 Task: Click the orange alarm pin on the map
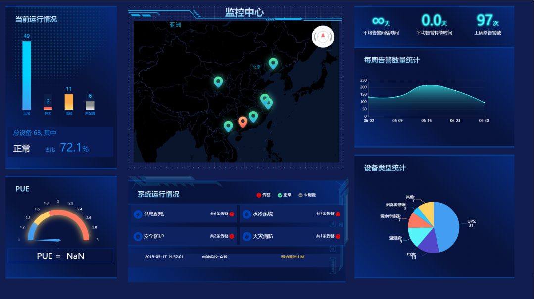[x=243, y=122]
